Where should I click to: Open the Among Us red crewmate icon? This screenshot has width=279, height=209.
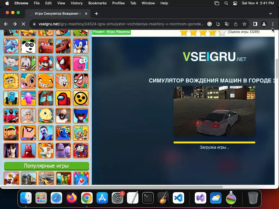pyautogui.click(x=63, y=98)
